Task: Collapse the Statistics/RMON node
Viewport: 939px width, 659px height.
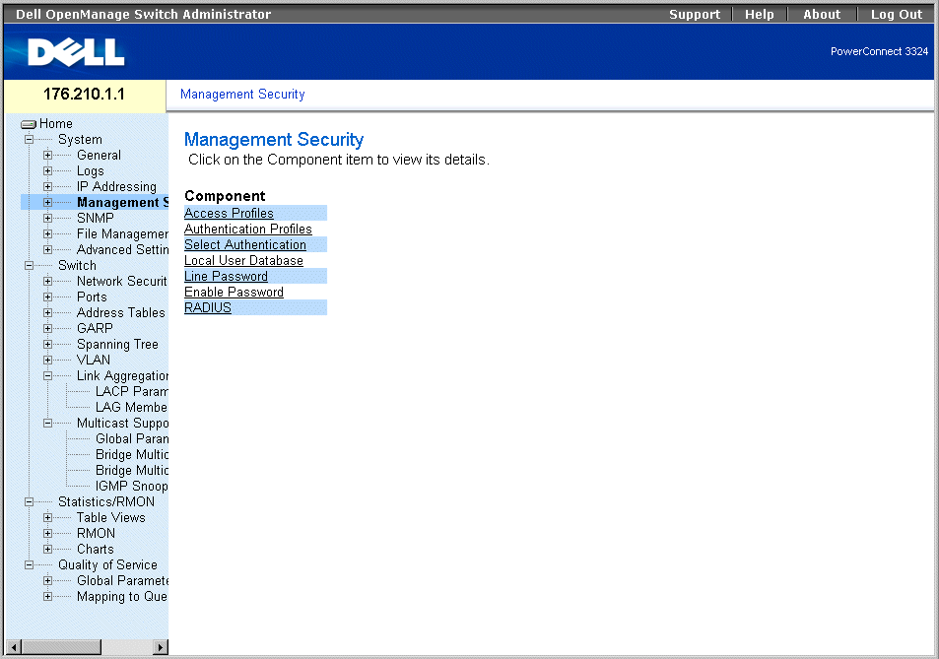Action: 29,502
